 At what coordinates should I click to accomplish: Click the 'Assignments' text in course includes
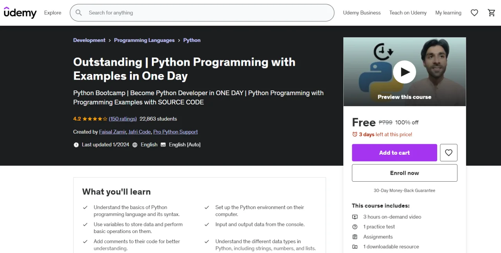click(378, 237)
